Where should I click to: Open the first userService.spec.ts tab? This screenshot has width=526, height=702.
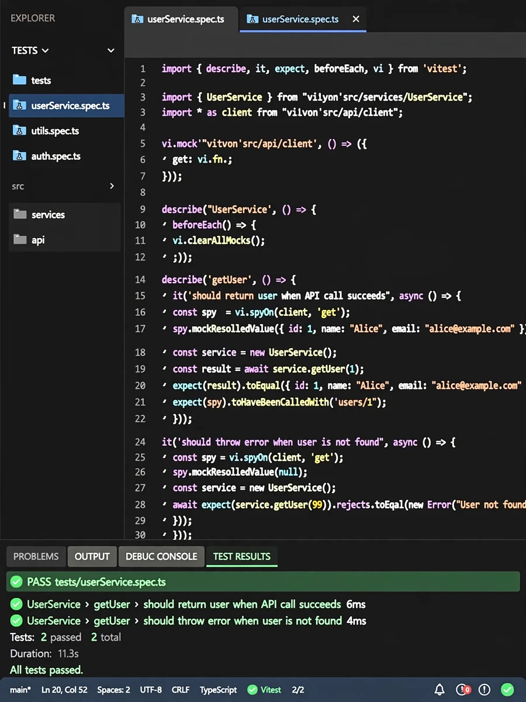pyautogui.click(x=181, y=19)
